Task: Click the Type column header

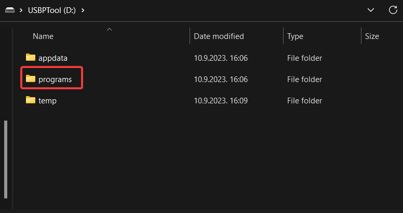Action: 295,36
